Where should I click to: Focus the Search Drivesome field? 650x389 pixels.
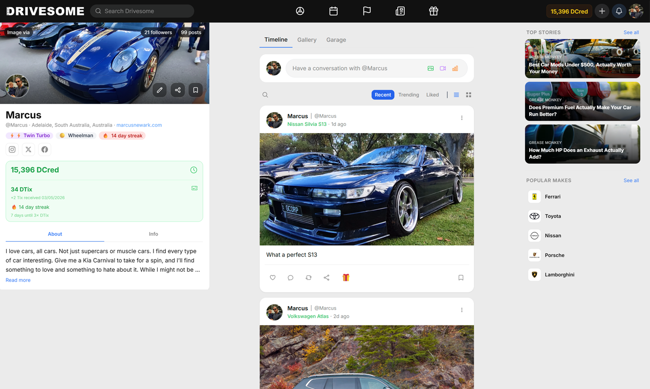coord(142,11)
